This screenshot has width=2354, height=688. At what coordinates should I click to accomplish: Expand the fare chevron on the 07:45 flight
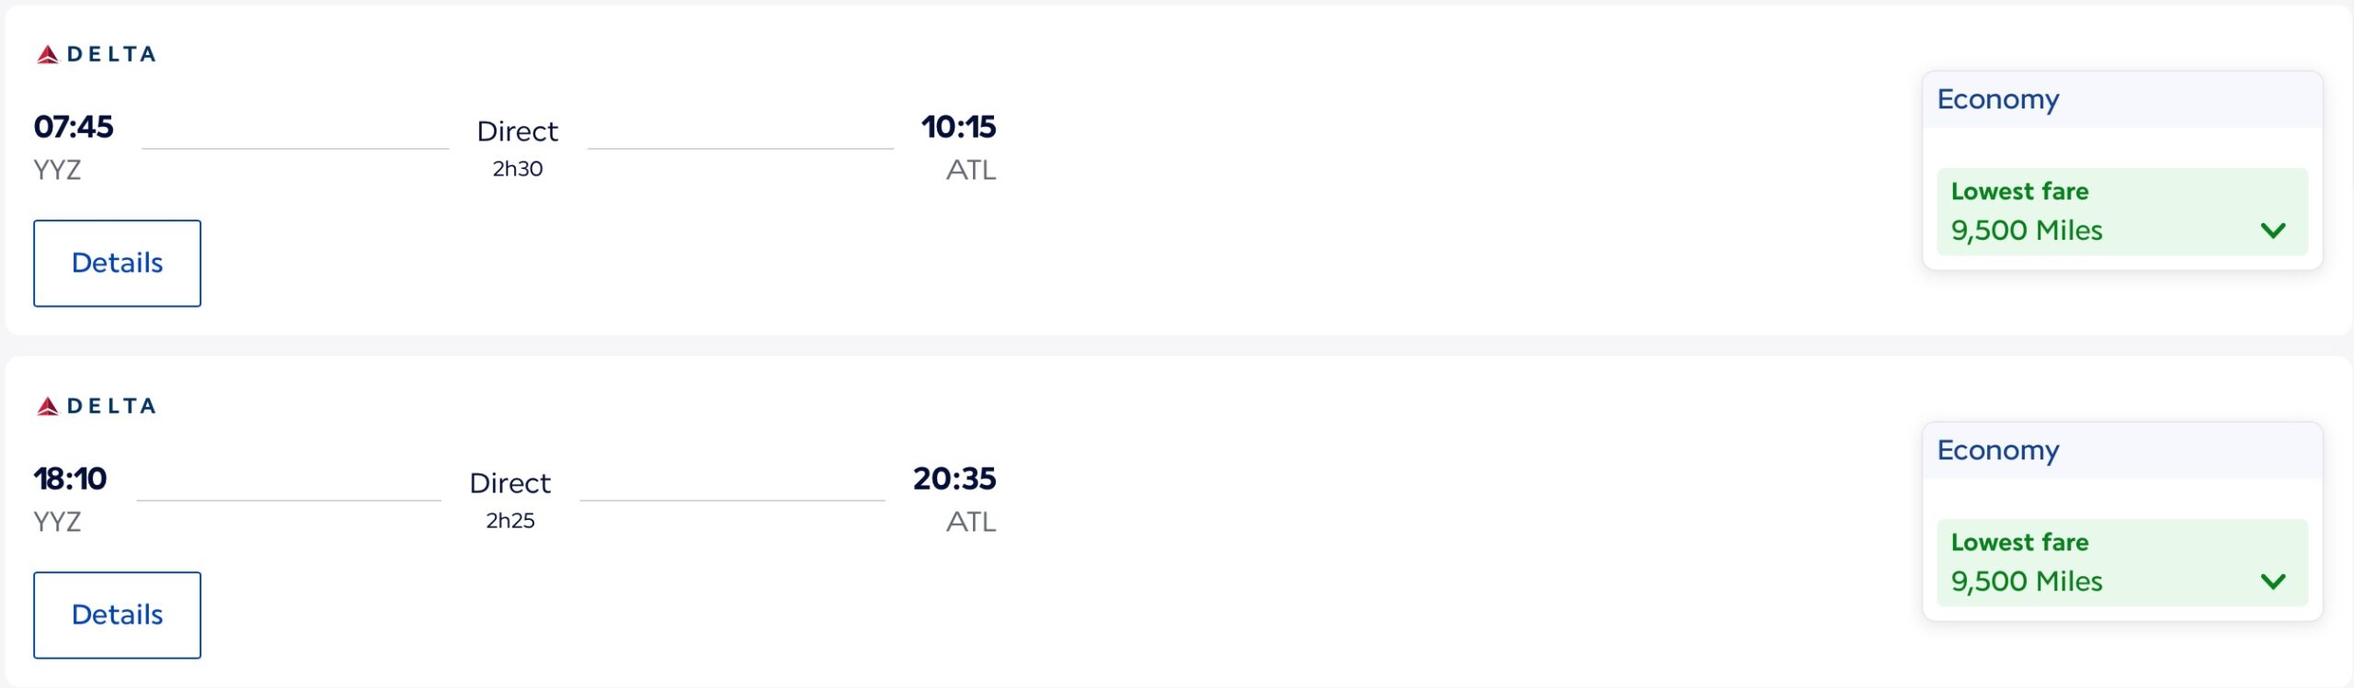[x=2272, y=230]
